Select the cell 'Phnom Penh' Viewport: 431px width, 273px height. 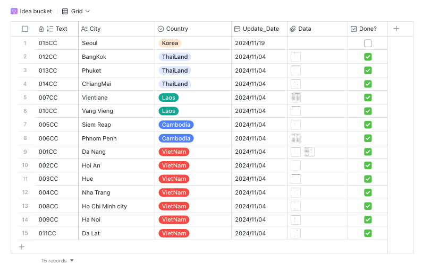(x=116, y=138)
